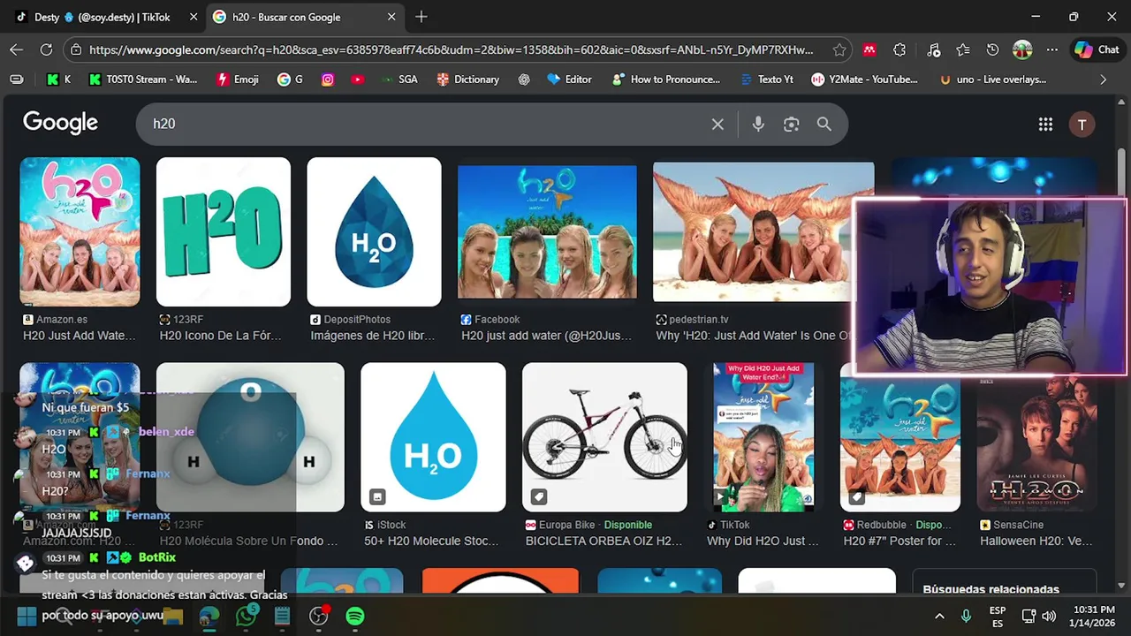Show hidden system tray icons chevron
The width and height of the screenshot is (1131, 636).
pyautogui.click(x=939, y=616)
